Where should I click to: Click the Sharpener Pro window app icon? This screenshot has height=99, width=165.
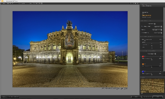pyautogui.click(x=2, y=1)
